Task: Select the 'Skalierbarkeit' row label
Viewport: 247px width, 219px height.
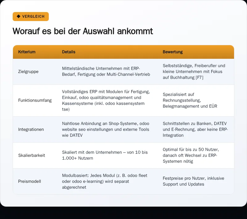Action: (32, 155)
